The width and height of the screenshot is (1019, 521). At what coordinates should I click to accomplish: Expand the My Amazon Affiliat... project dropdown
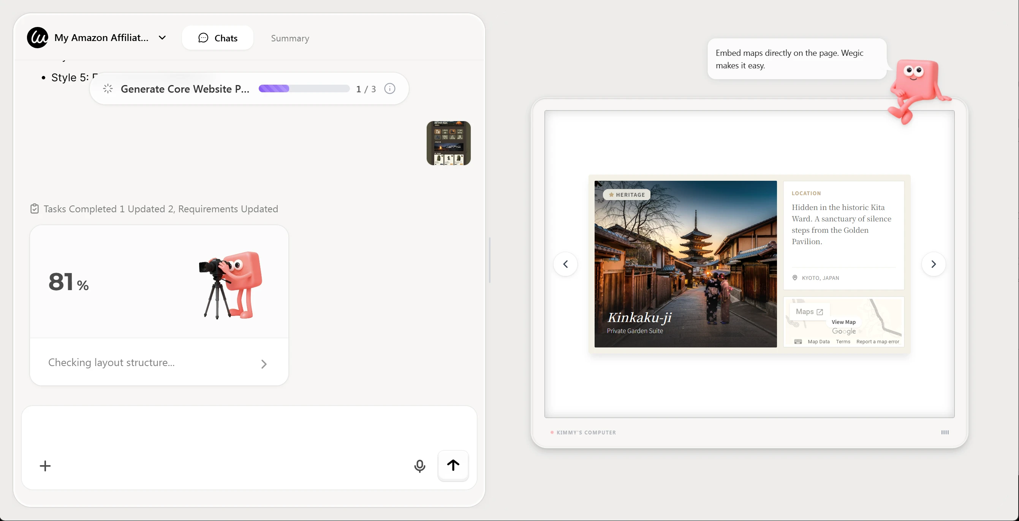(162, 38)
